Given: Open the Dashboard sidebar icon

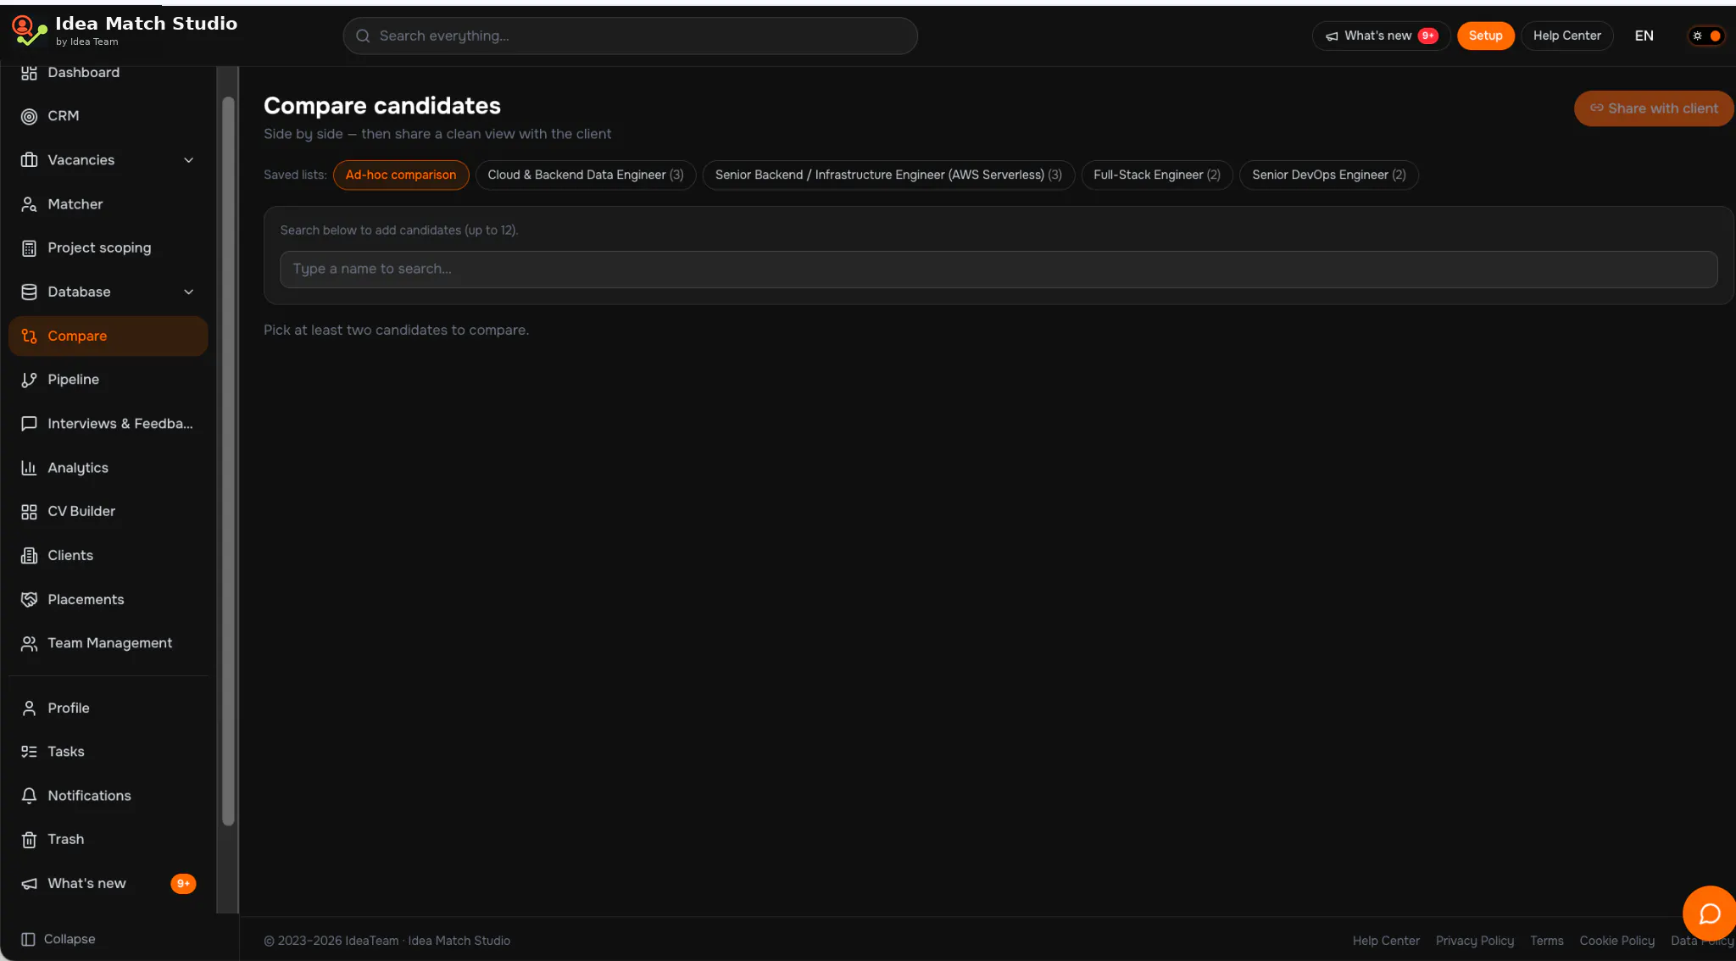Looking at the screenshot, I should point(29,73).
